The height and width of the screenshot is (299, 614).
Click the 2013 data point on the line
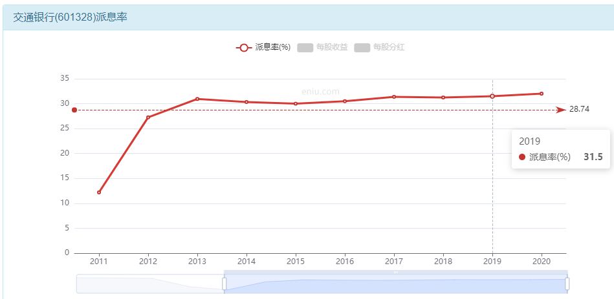click(197, 99)
